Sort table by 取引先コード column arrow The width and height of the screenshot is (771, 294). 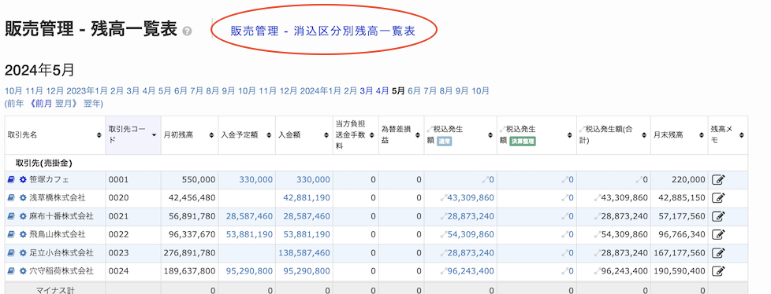tap(155, 135)
